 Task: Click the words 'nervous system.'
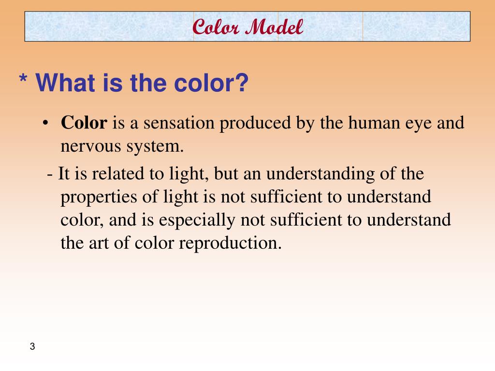tap(122, 146)
